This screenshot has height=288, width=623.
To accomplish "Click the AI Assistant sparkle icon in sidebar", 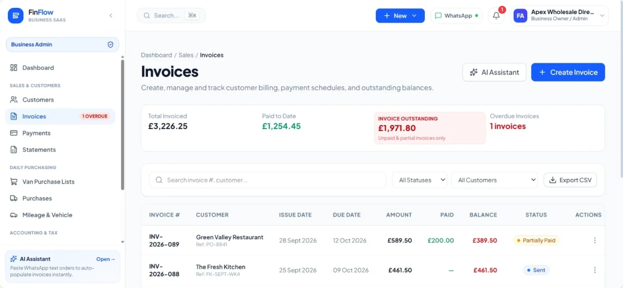I will 14,259.
